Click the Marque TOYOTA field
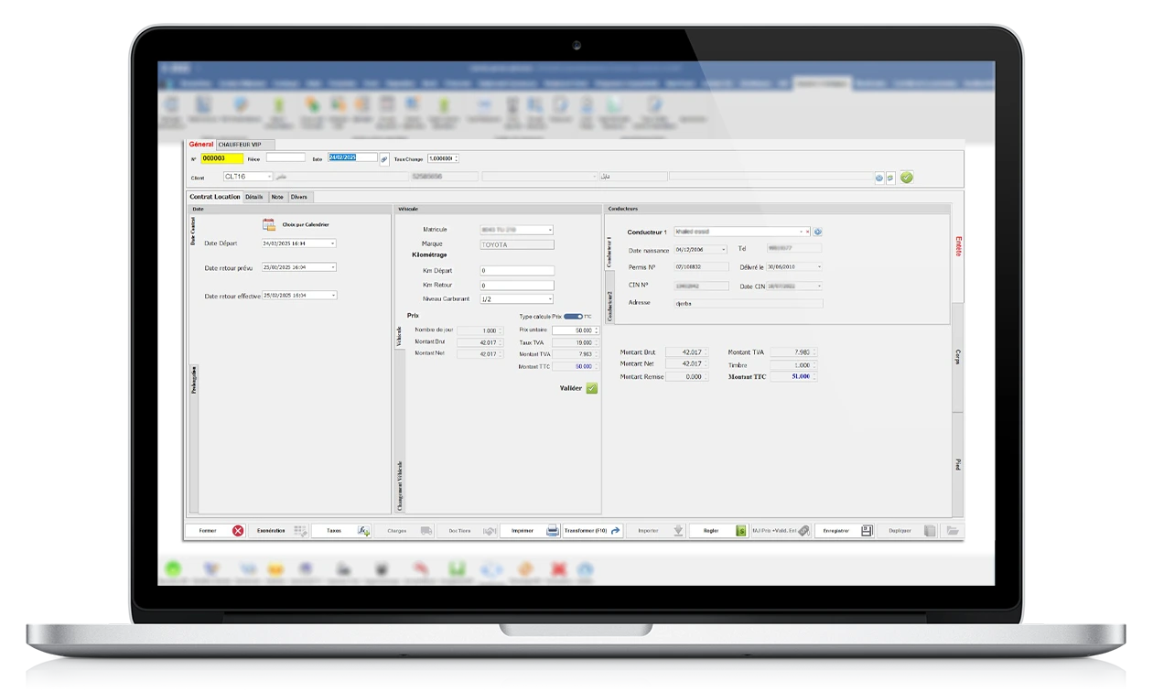 [517, 244]
